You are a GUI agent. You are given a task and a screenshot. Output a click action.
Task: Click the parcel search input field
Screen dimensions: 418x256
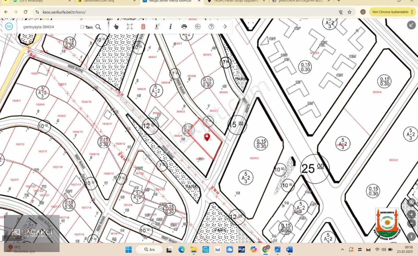(50, 27)
